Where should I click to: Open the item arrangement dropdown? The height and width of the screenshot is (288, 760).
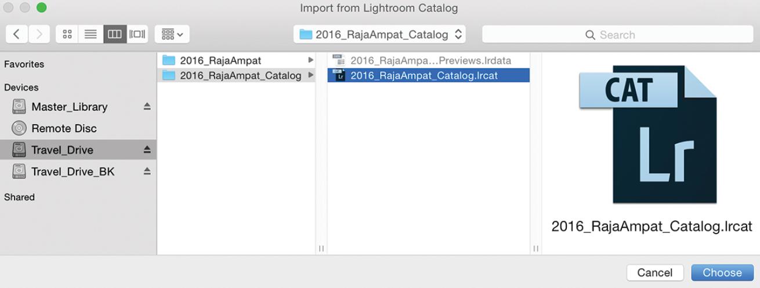click(172, 34)
